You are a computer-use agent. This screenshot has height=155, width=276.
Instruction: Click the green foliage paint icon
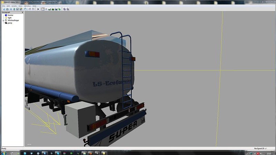59,9
